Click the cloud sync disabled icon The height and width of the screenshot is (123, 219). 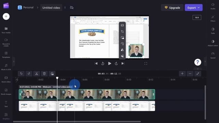(x=72, y=8)
